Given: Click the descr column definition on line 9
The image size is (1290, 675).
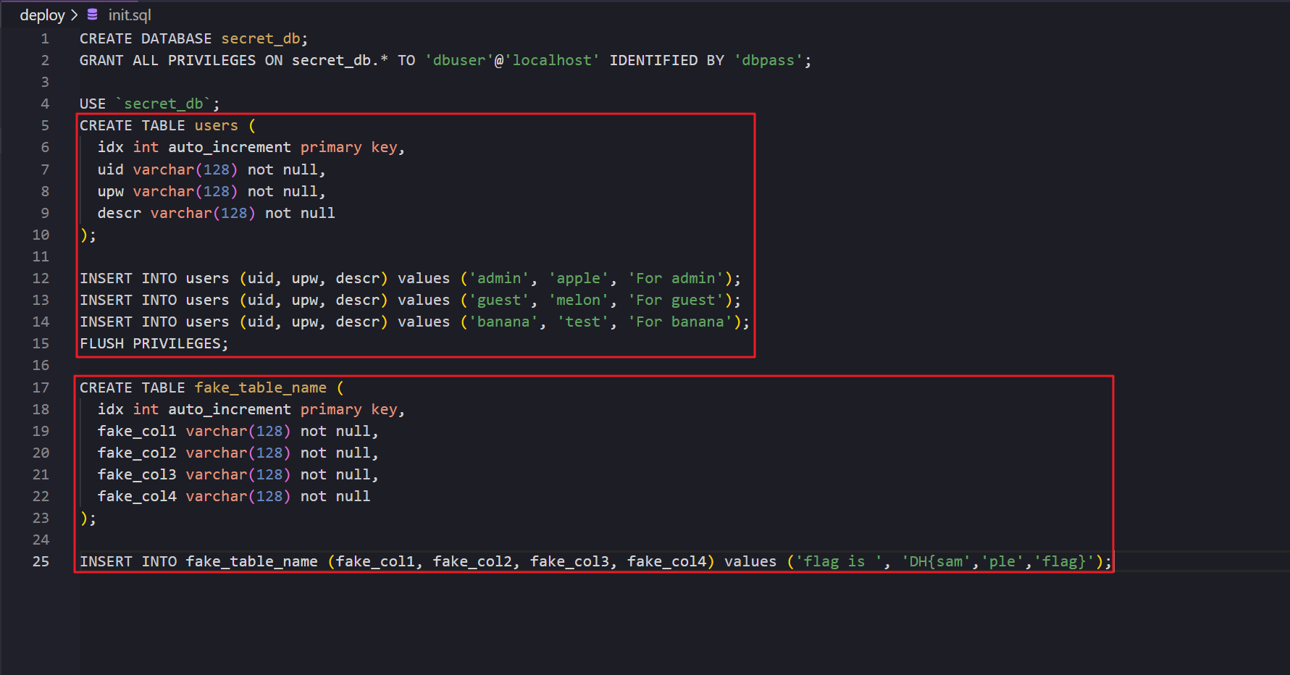Looking at the screenshot, I should coord(119,213).
